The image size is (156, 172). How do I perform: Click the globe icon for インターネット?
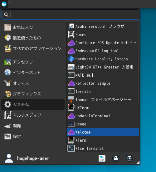click(8, 73)
